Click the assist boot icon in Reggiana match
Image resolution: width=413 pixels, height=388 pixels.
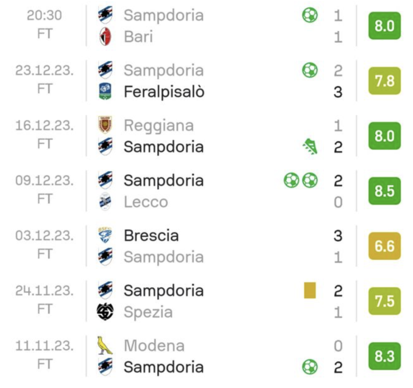click(x=310, y=147)
